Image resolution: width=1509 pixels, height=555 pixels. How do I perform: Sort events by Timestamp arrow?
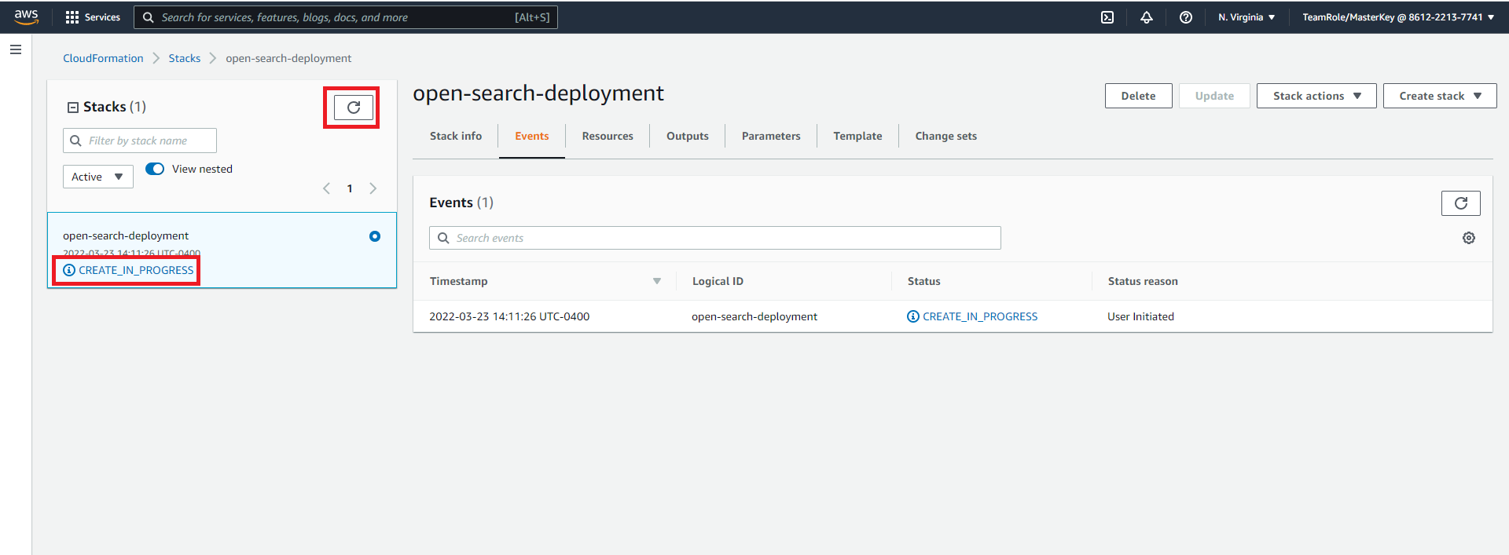(x=657, y=281)
